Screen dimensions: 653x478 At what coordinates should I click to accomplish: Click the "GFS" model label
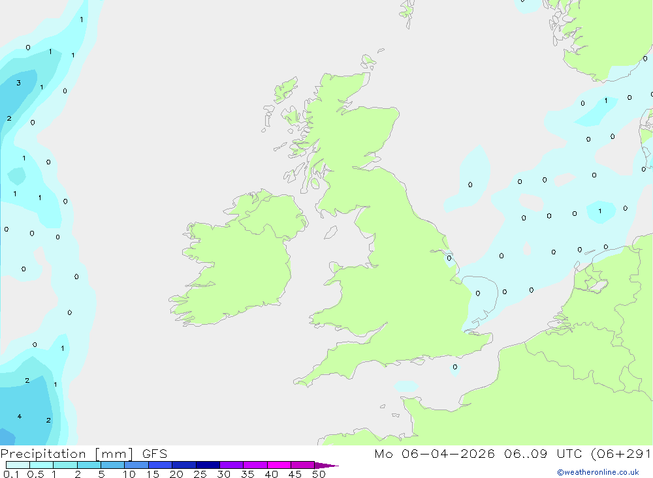[155, 454]
